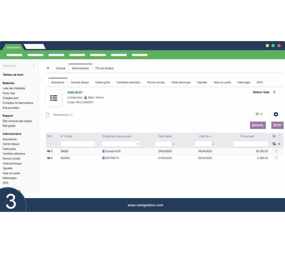285x253 pixels.
Task: View insurance record 8 via eye icon
Action: coord(49,151)
